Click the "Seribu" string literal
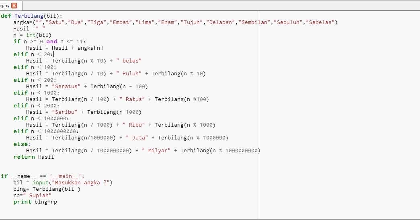 (65, 112)
